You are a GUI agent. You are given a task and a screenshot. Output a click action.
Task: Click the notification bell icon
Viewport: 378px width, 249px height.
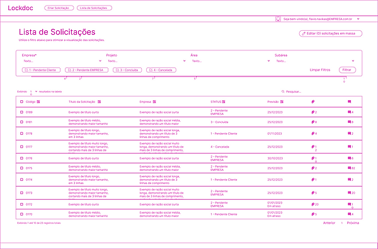click(278, 19)
